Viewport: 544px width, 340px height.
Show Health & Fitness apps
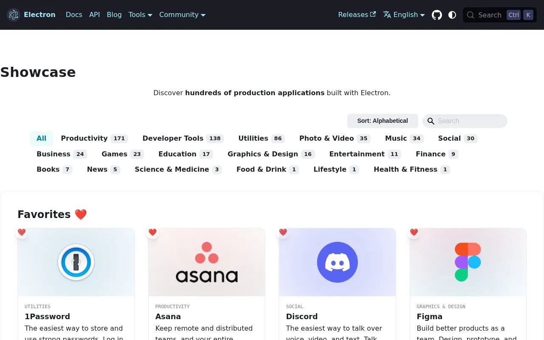(x=412, y=170)
